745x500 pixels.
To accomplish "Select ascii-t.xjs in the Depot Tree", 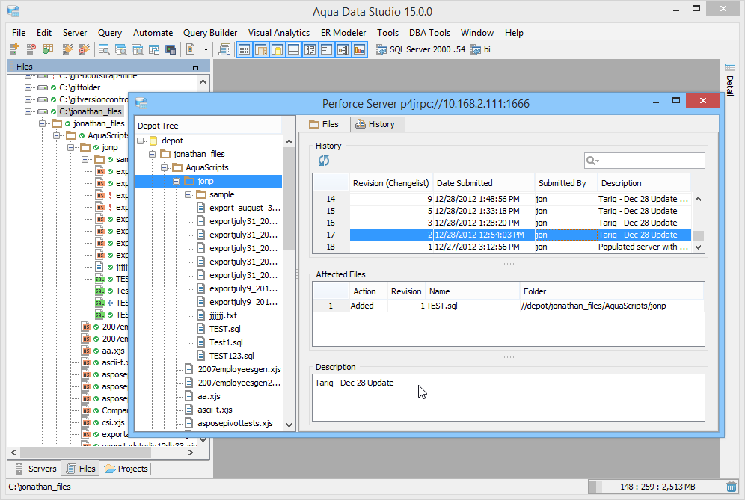I will (215, 410).
